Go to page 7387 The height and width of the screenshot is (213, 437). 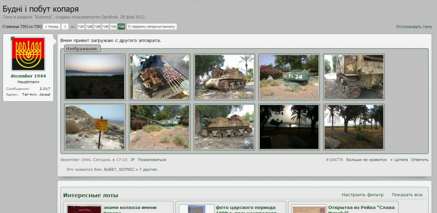[81, 27]
